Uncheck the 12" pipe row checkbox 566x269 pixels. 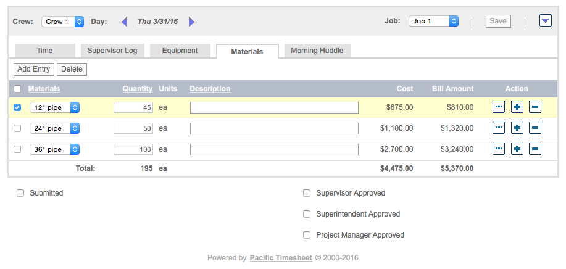coord(17,107)
